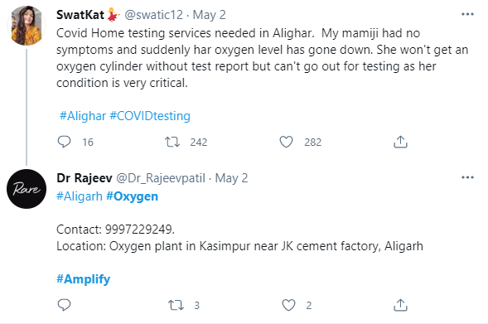Screen dimensions: 488x324
Task: Open more options on SwatKat's tweet
Action: [467, 14]
